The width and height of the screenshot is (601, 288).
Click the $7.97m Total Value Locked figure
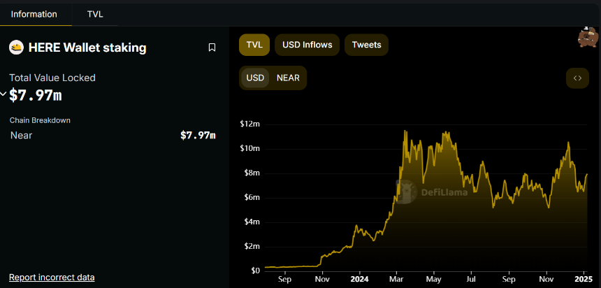click(36, 95)
